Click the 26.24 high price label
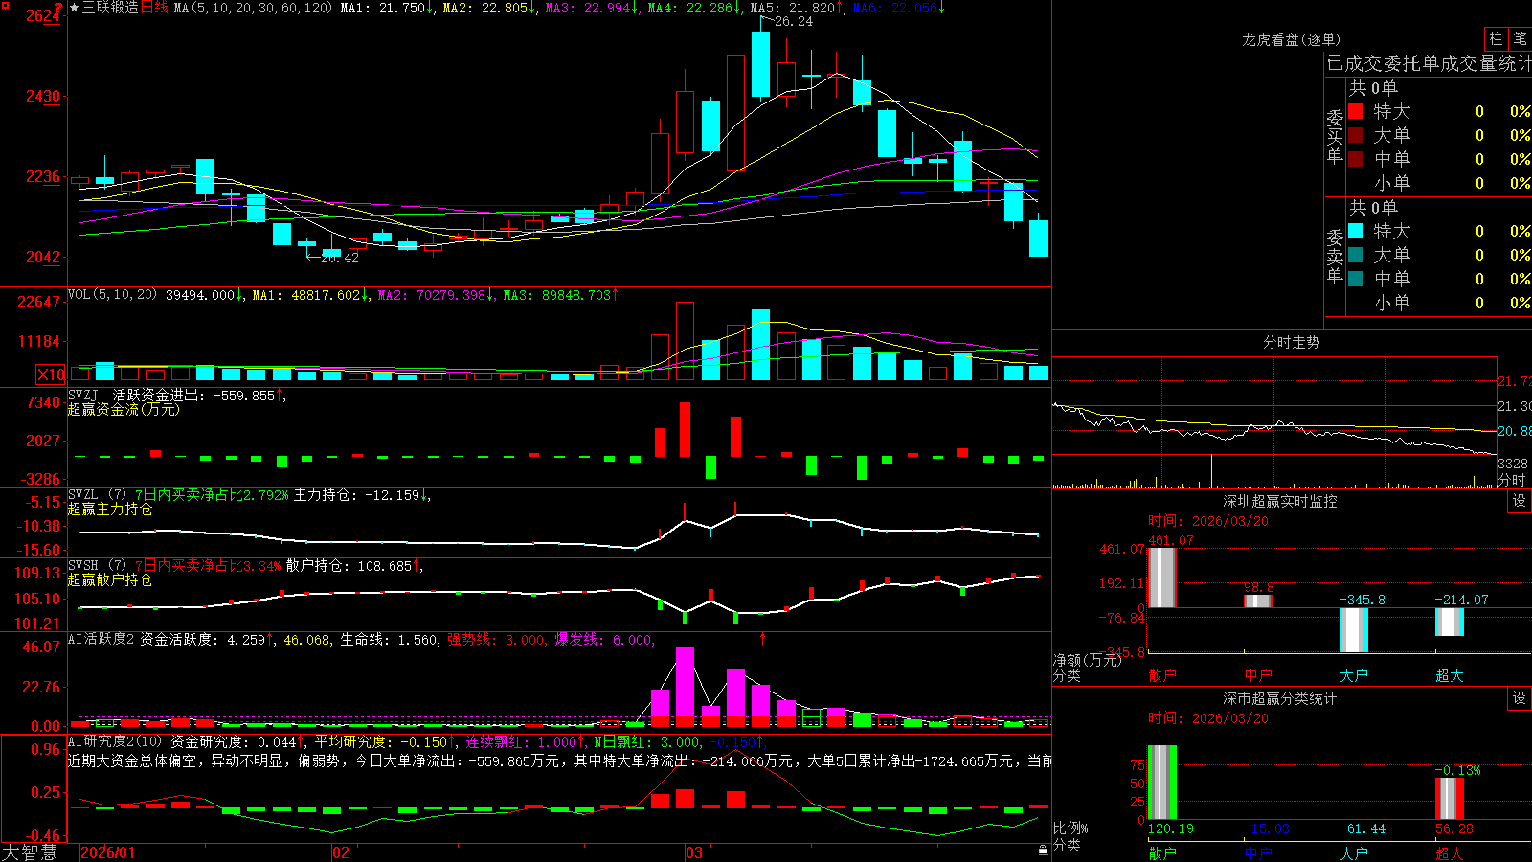This screenshot has height=862, width=1532. (794, 21)
